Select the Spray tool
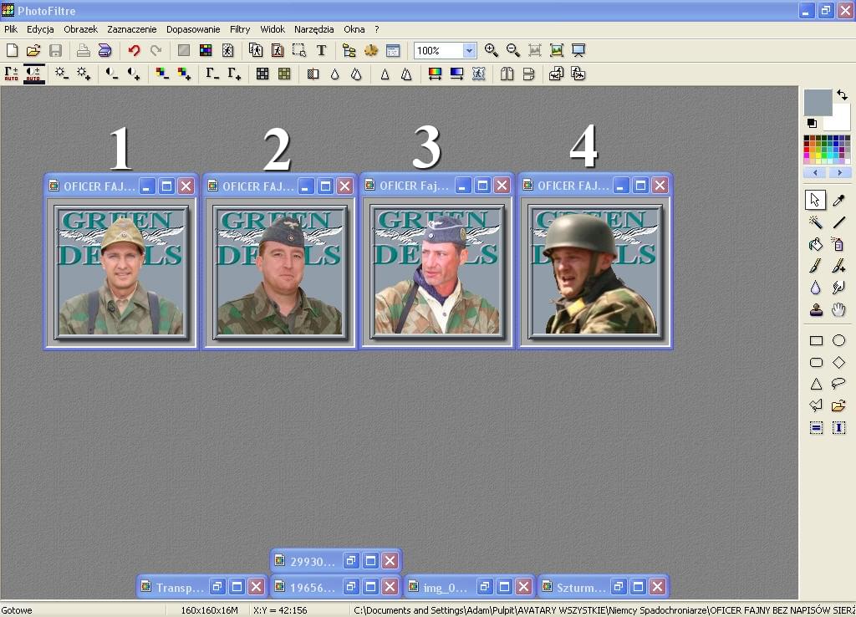This screenshot has width=856, height=617. click(838, 244)
